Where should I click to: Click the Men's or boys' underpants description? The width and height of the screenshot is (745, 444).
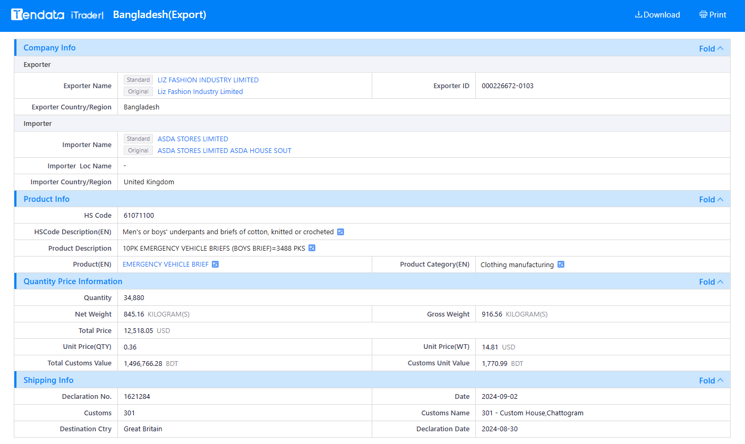pos(228,232)
